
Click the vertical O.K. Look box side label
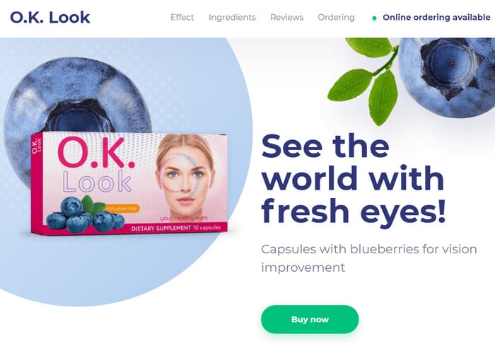click(36, 145)
